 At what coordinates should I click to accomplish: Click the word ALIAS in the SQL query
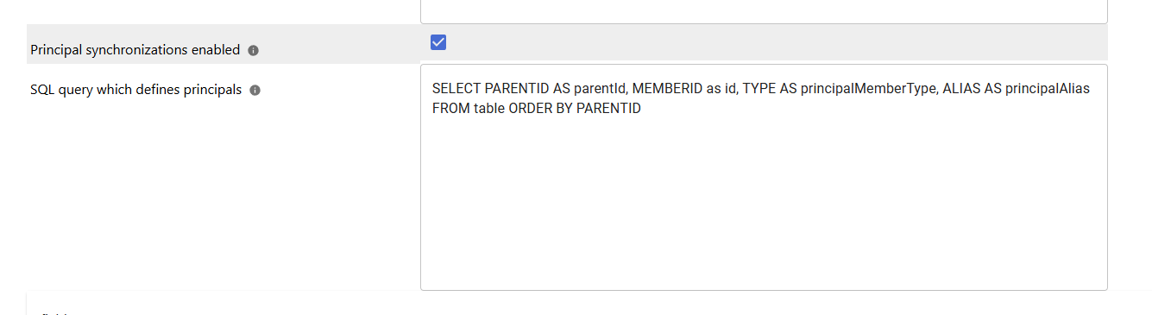point(961,88)
